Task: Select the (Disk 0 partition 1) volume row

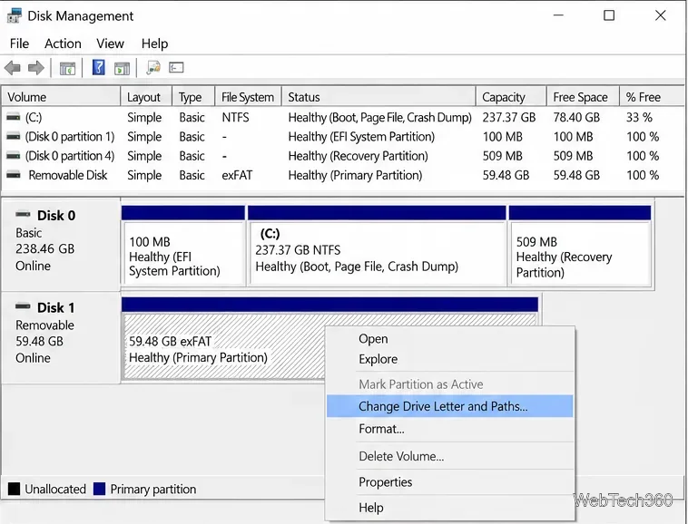Action: coord(342,137)
